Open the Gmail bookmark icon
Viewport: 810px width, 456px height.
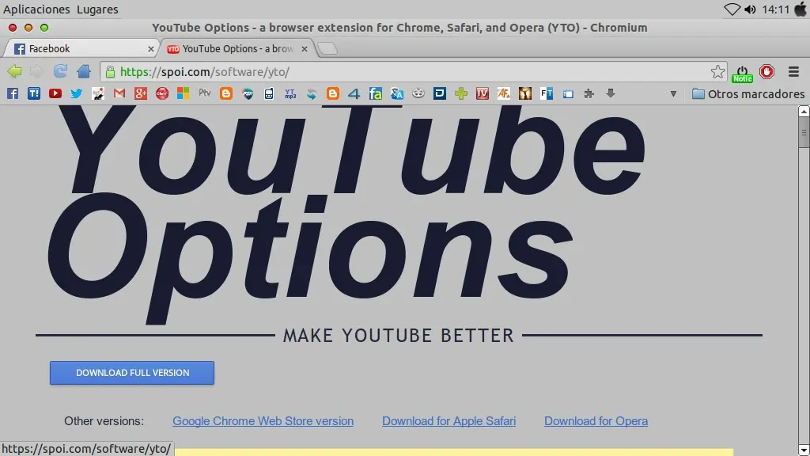tap(119, 93)
